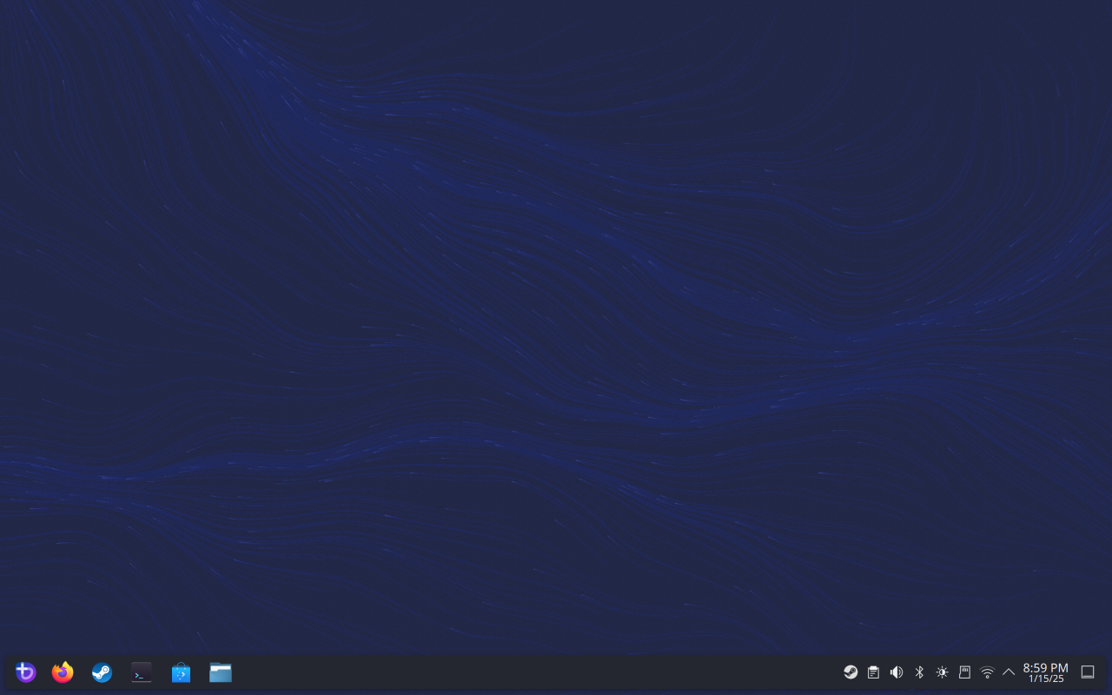1112x695 pixels.
Task: Expand hidden system tray icons
Action: [x=1009, y=672]
